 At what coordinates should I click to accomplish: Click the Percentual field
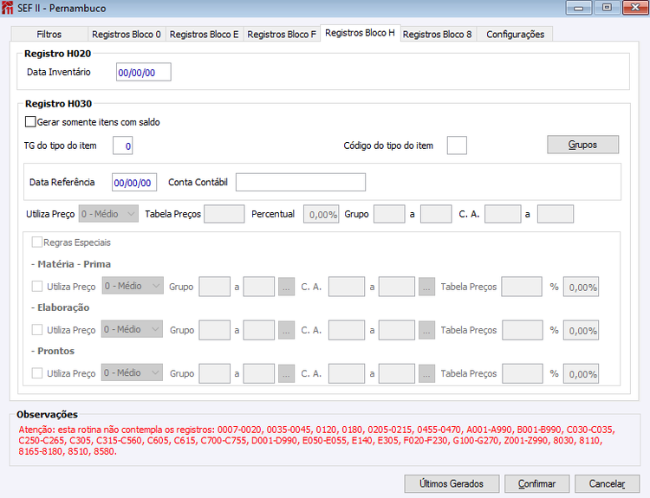click(322, 214)
